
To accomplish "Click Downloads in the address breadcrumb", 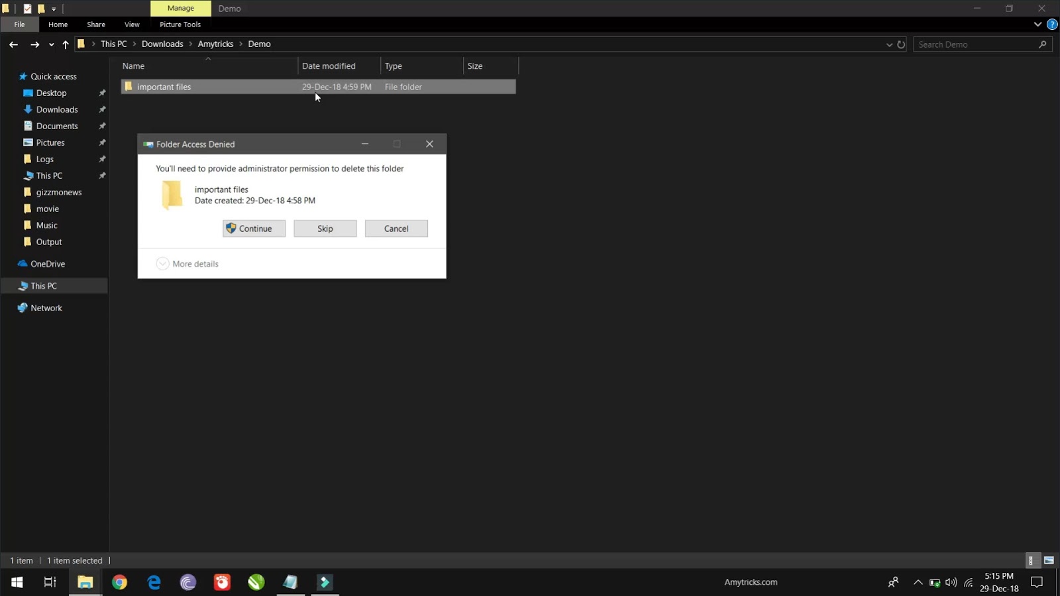I will point(162,44).
